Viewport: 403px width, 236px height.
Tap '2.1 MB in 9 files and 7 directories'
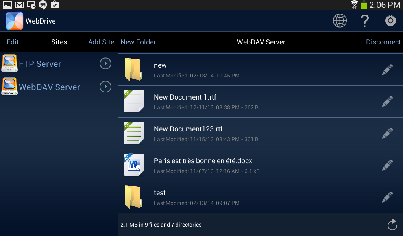(161, 225)
